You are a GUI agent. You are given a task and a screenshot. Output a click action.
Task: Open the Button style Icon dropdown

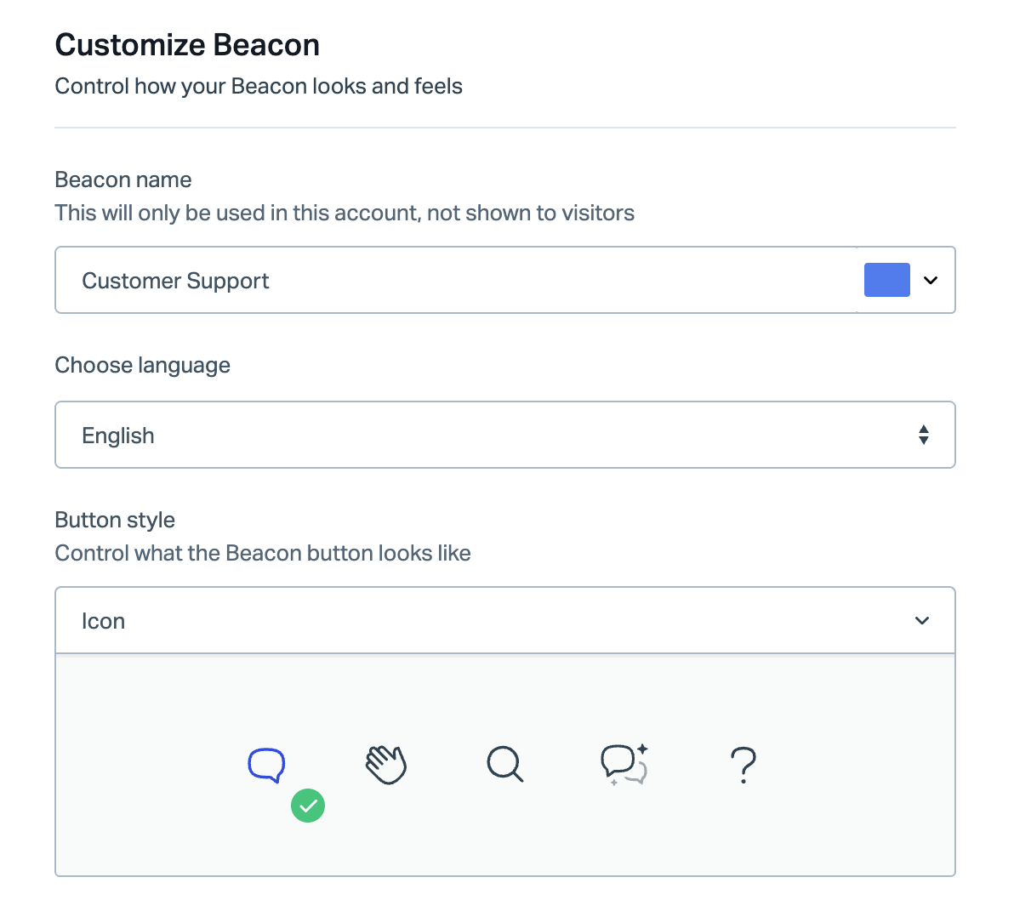pos(505,620)
